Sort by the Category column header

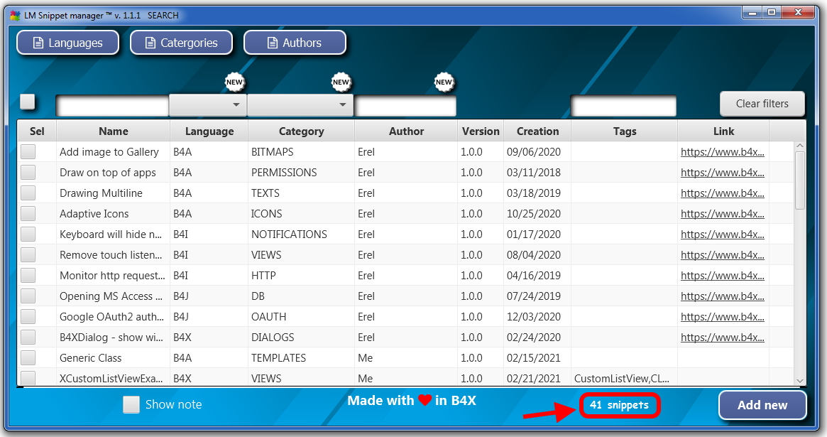301,131
